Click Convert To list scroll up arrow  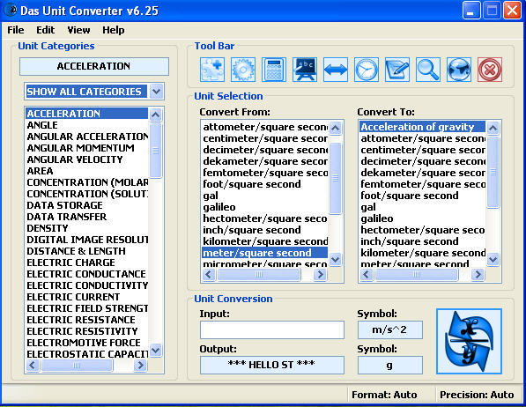pos(493,128)
